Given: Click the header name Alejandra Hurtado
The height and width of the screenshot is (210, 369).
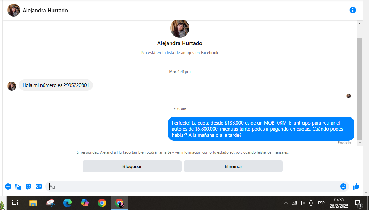Looking at the screenshot, I should coord(45,10).
